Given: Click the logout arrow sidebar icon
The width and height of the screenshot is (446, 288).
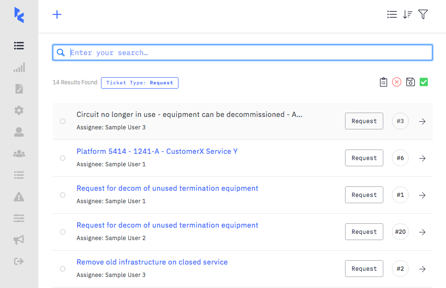Looking at the screenshot, I should (x=19, y=261).
